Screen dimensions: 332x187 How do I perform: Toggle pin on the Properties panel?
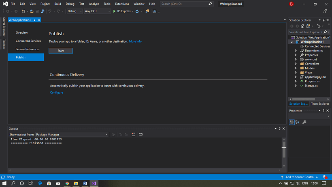323,111
